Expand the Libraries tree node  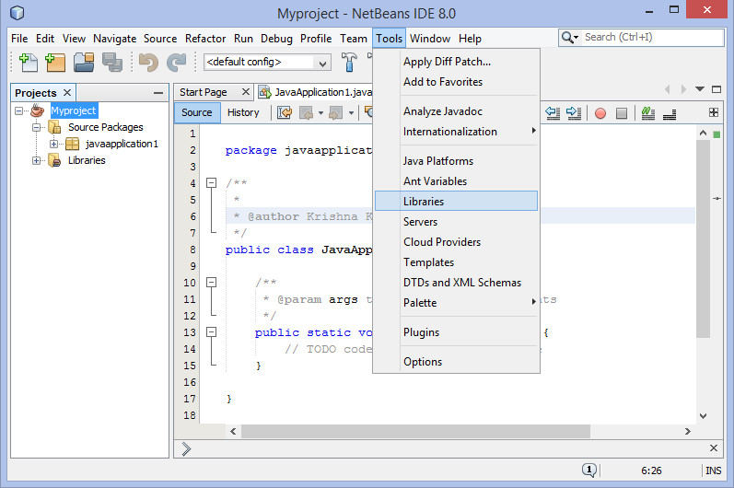tap(38, 160)
